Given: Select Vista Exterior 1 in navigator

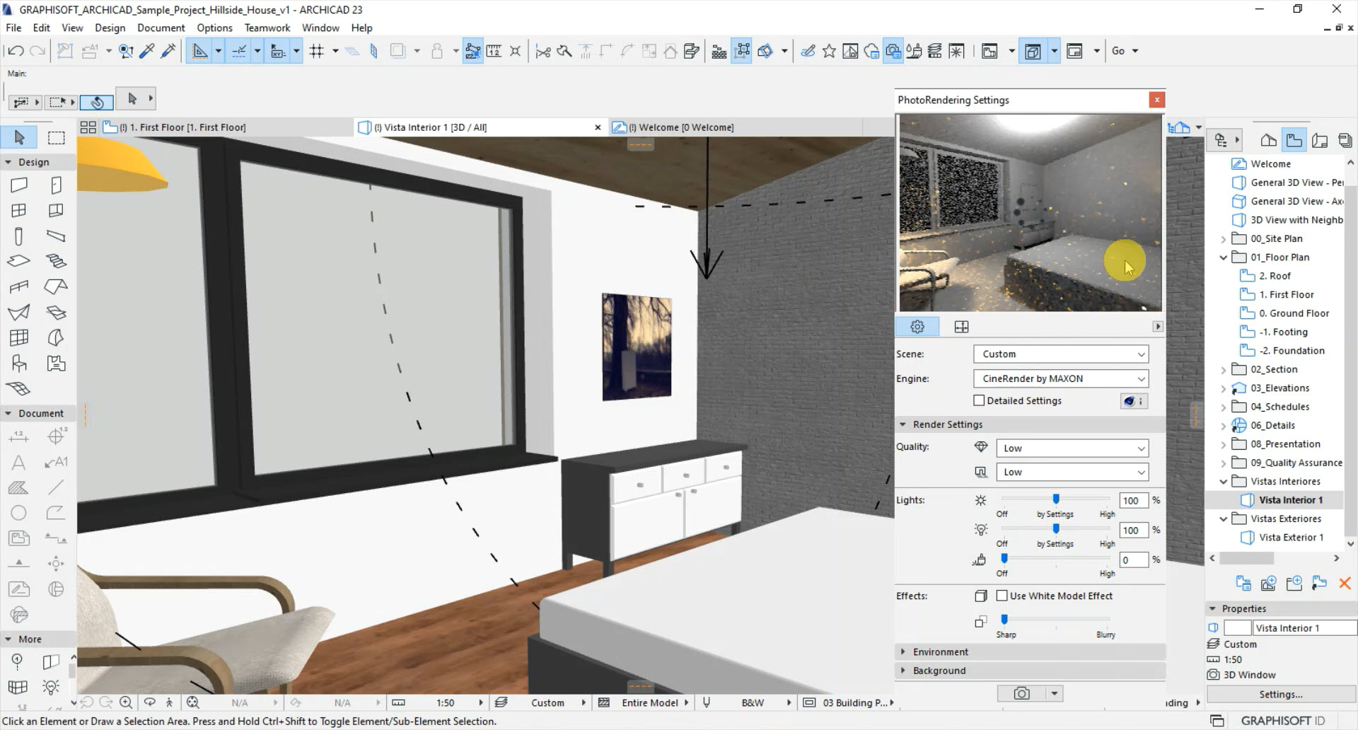Looking at the screenshot, I should pos(1290,537).
